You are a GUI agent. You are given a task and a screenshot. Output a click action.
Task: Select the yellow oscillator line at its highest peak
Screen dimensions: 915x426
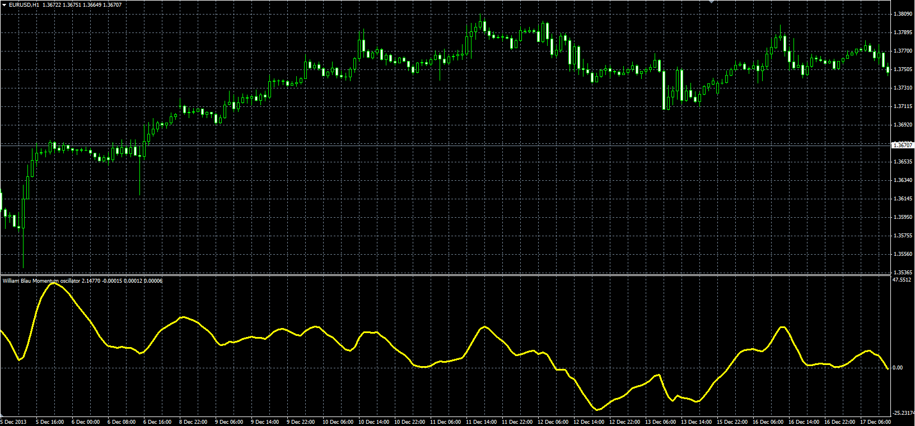click(54, 284)
